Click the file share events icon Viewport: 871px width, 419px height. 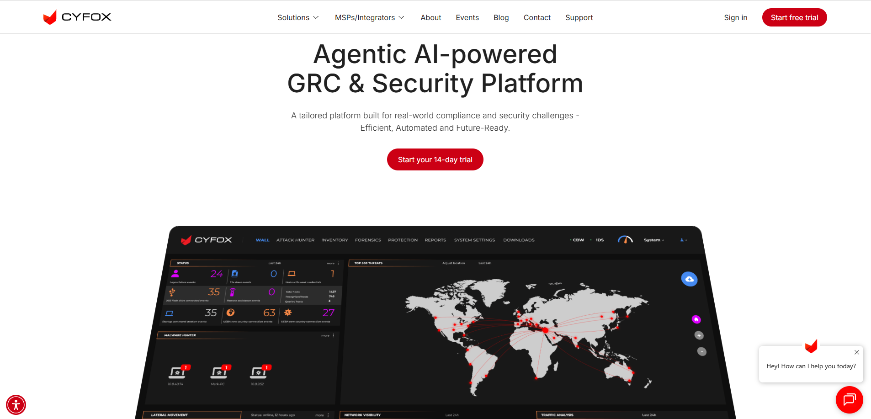(234, 274)
